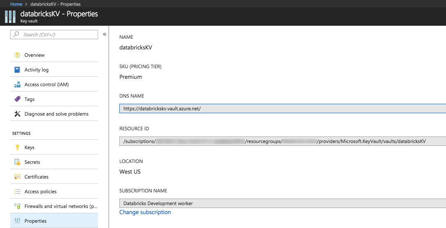Click the golden Keys icon

click(x=17, y=148)
